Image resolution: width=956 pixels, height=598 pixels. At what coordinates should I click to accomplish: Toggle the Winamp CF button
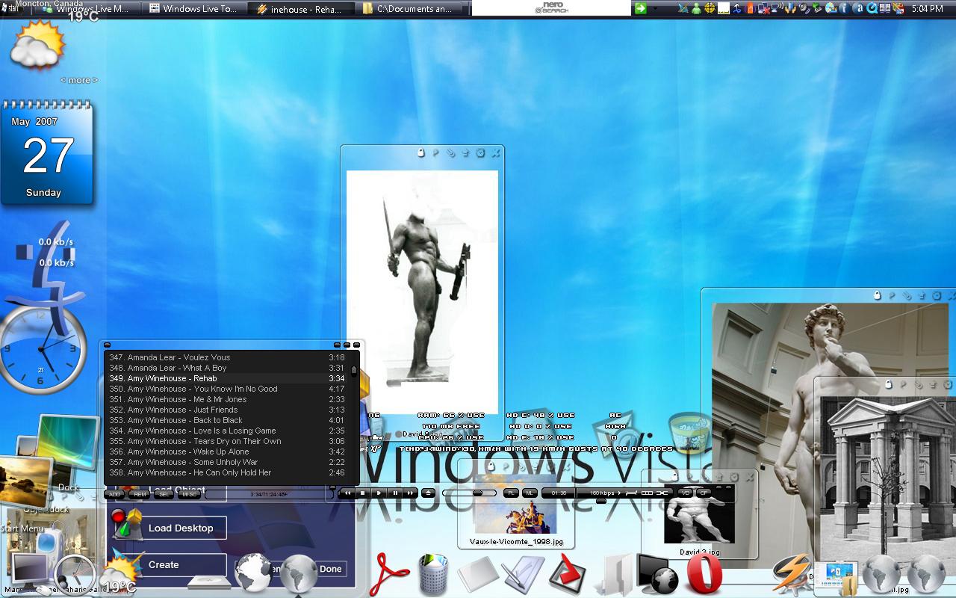click(704, 493)
